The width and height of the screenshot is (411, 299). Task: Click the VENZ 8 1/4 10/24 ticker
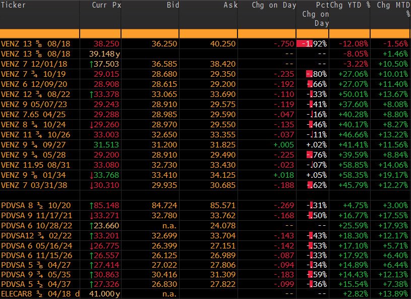tap(33, 125)
